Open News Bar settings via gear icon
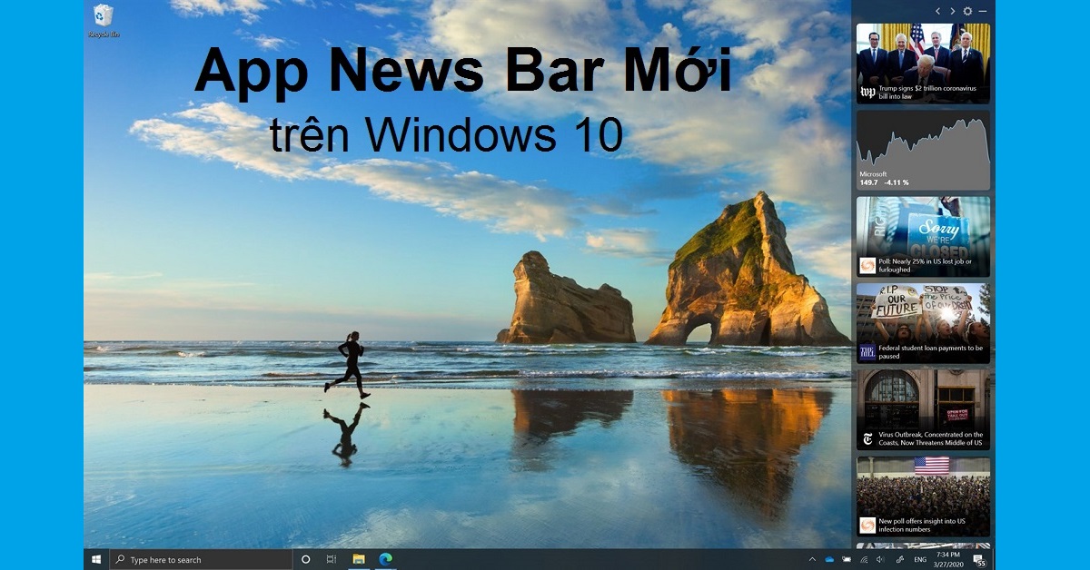The image size is (1090, 570). [x=967, y=11]
